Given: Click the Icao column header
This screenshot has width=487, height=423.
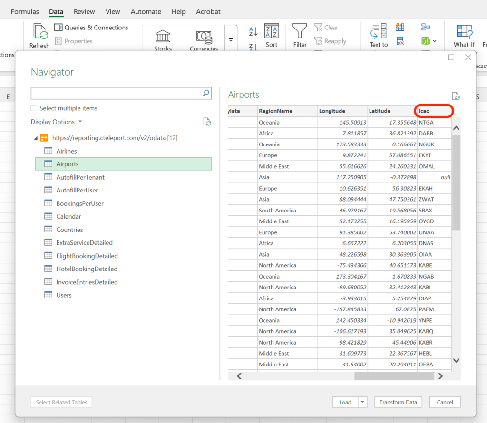Looking at the screenshot, I should [x=434, y=111].
